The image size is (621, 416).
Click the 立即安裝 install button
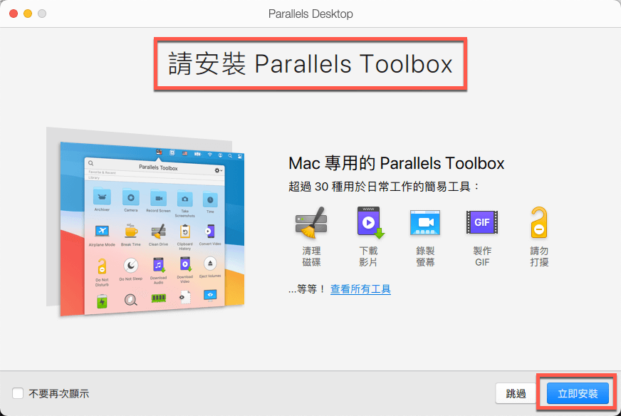578,393
